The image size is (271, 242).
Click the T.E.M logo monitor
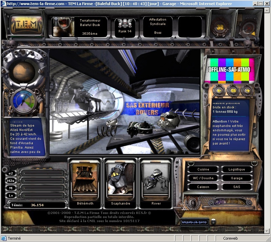click(27, 25)
